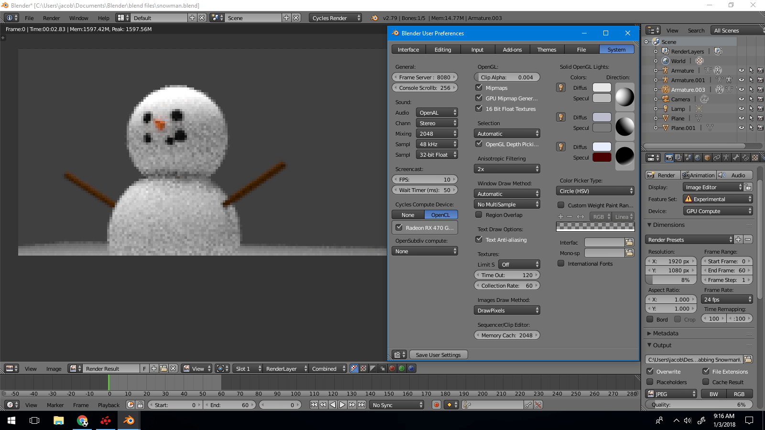Enable Region Overlap checkbox
The height and width of the screenshot is (430, 765).
click(479, 215)
